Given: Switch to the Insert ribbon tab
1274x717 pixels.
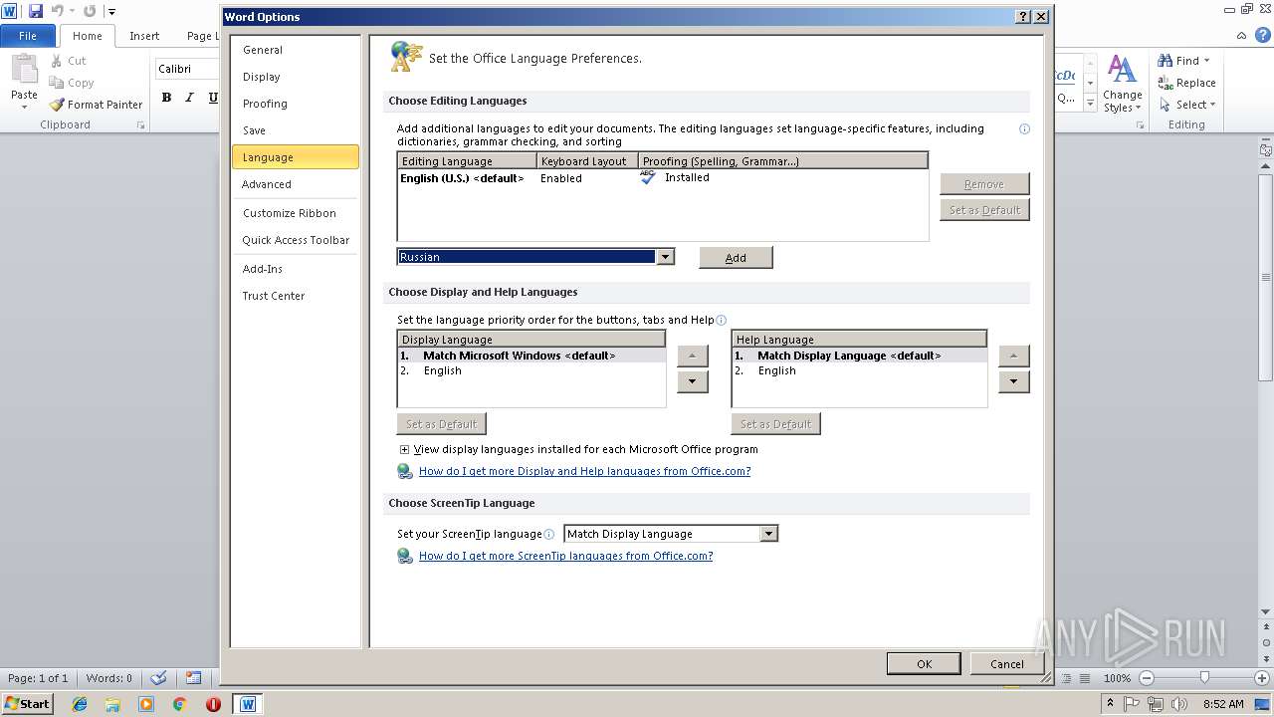Looking at the screenshot, I should pyautogui.click(x=144, y=36).
